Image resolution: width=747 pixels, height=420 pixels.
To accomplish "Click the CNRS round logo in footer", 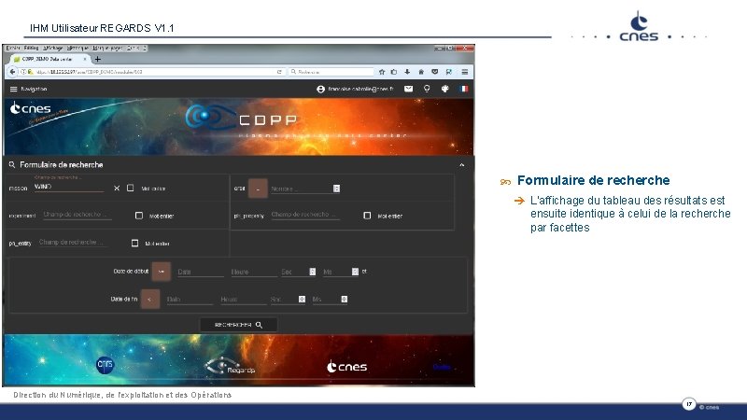I will (x=105, y=365).
